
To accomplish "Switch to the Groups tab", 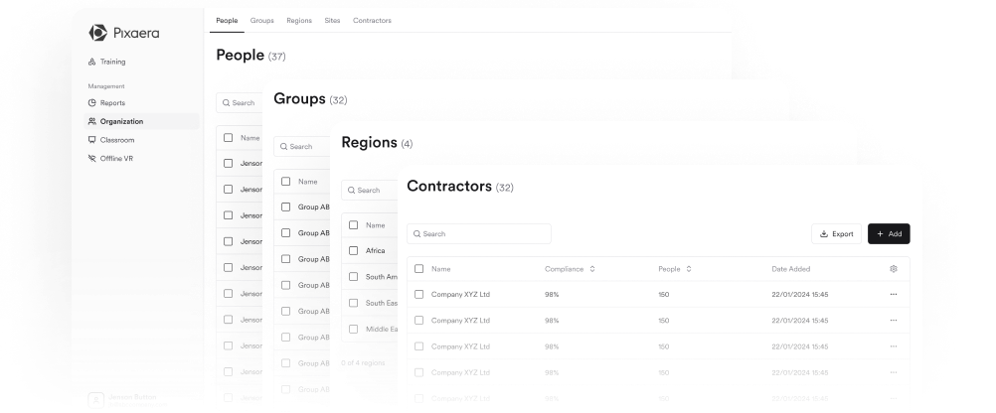I will (261, 21).
